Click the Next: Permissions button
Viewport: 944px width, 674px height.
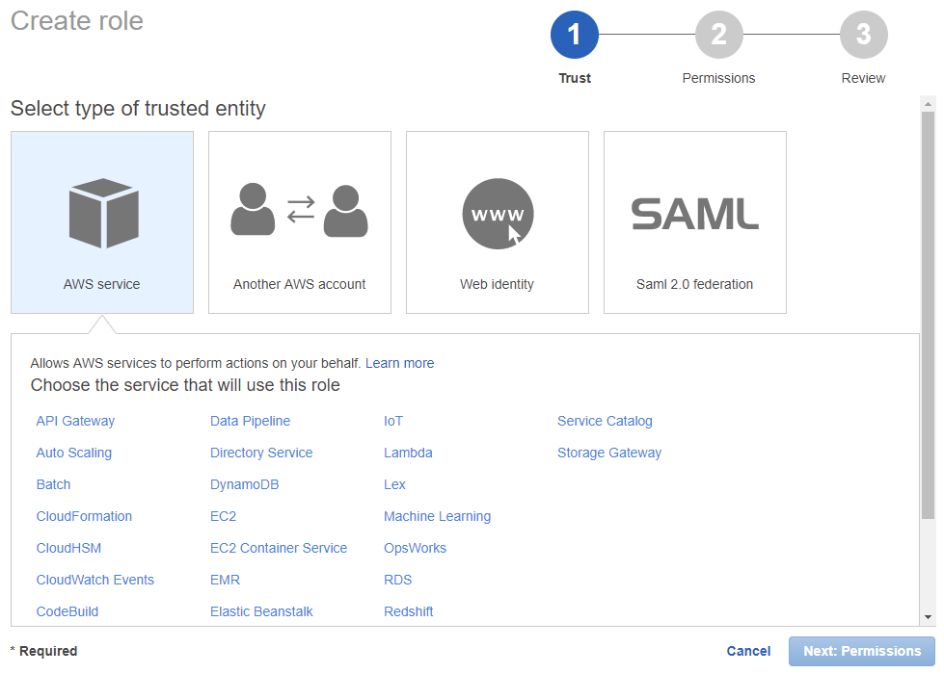tap(862, 651)
